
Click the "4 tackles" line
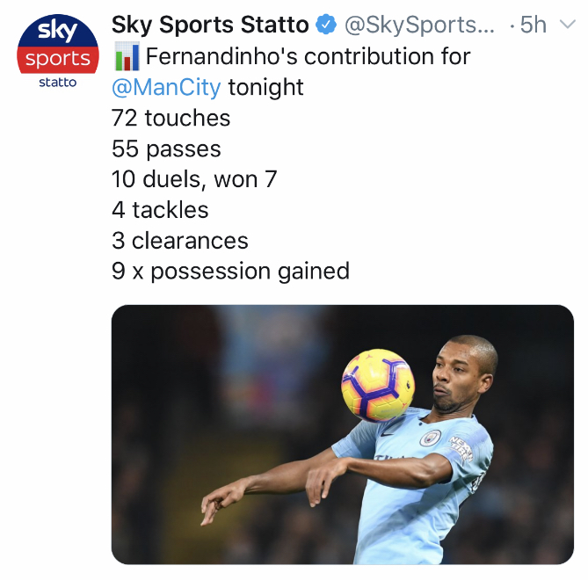click(x=160, y=210)
